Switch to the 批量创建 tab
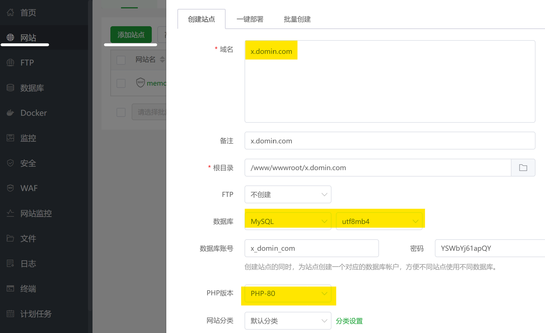The height and width of the screenshot is (333, 545). tap(297, 19)
